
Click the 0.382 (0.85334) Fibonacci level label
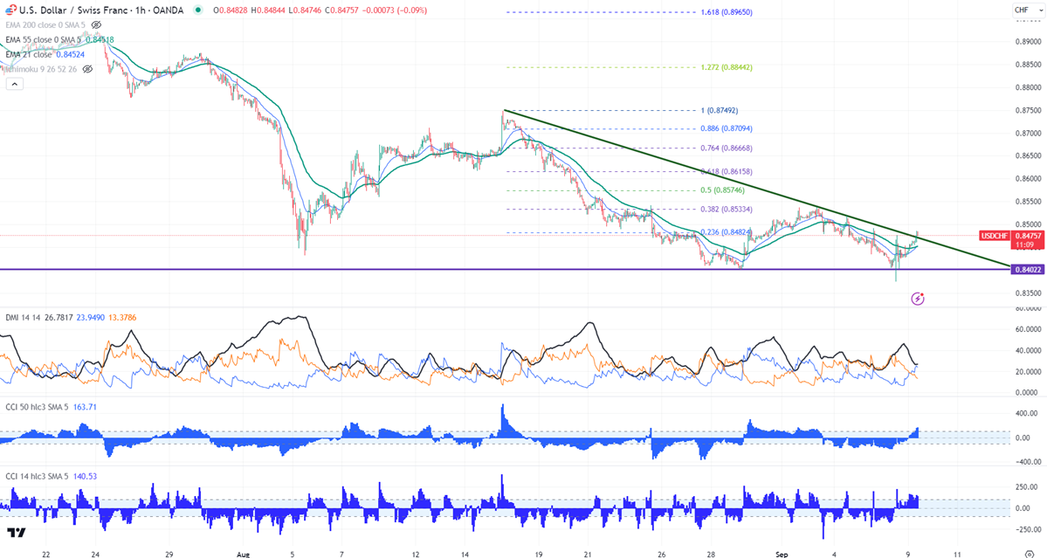coord(727,210)
